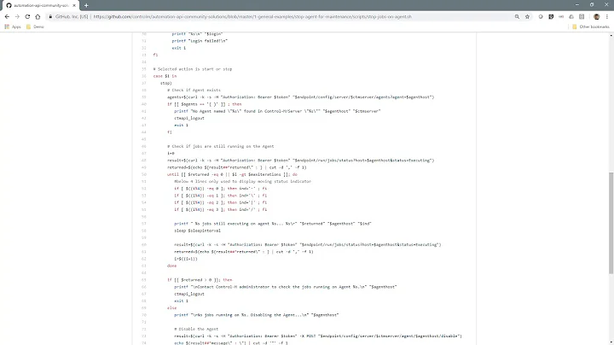
Task: Go forward to the next page
Action: coord(17,16)
